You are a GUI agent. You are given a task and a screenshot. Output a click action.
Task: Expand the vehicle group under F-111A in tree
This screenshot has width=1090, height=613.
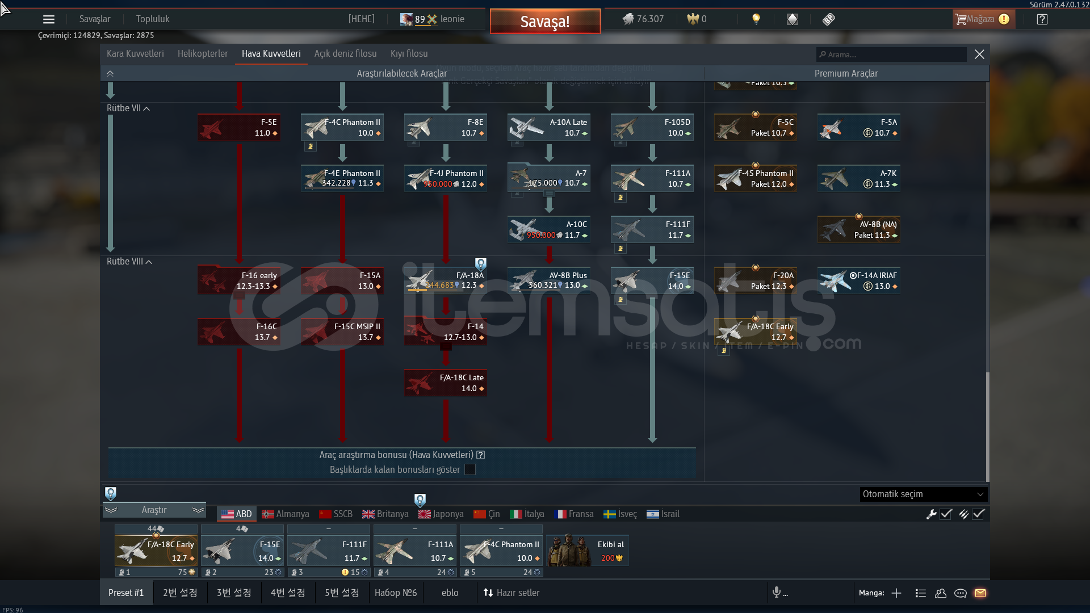(x=621, y=198)
